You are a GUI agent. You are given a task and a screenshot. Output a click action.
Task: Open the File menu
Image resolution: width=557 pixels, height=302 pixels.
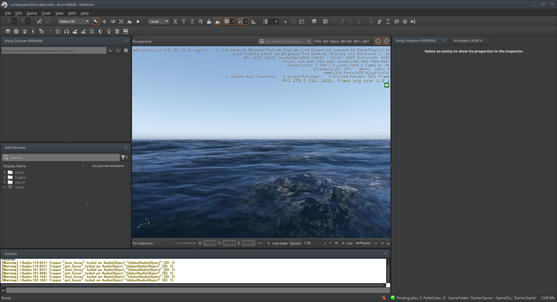8,13
